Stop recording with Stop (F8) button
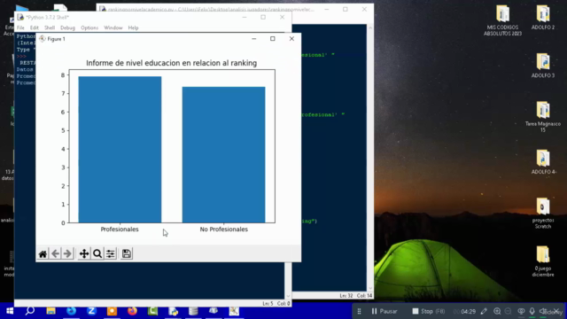567x319 pixels. click(x=429, y=311)
